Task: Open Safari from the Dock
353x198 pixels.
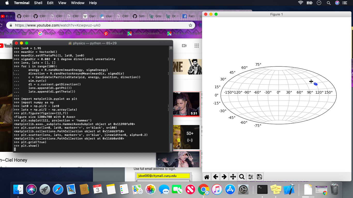Action: point(58,190)
